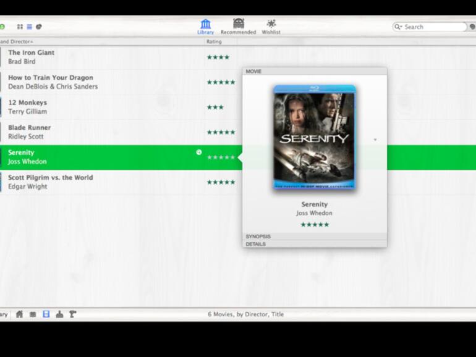Set How to Train Your Dragon rating

tap(221, 82)
